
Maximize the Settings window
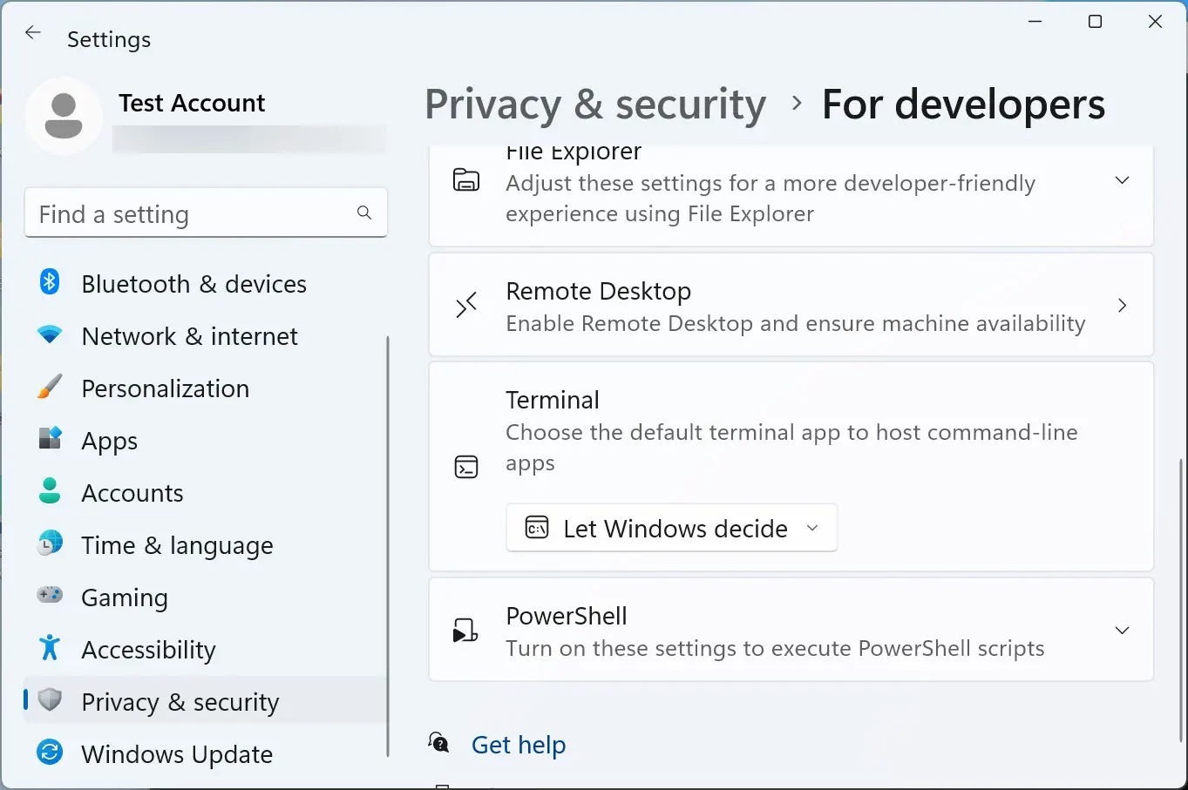(1096, 22)
